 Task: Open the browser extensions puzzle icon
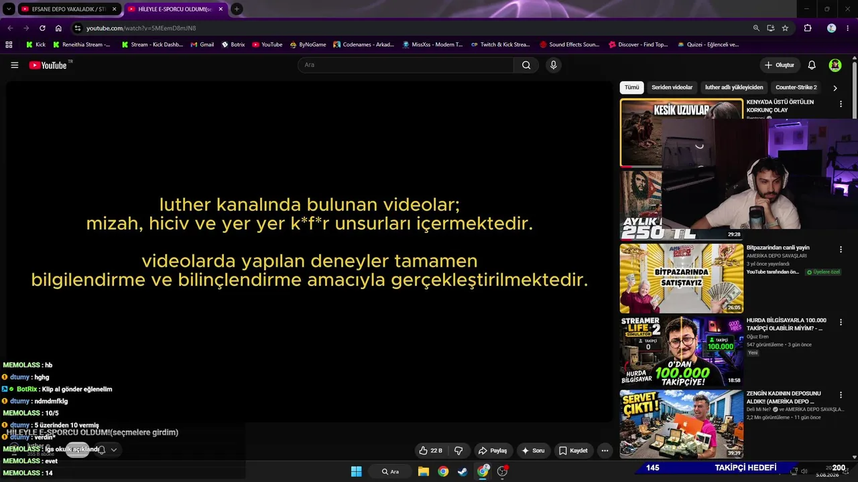[808, 28]
